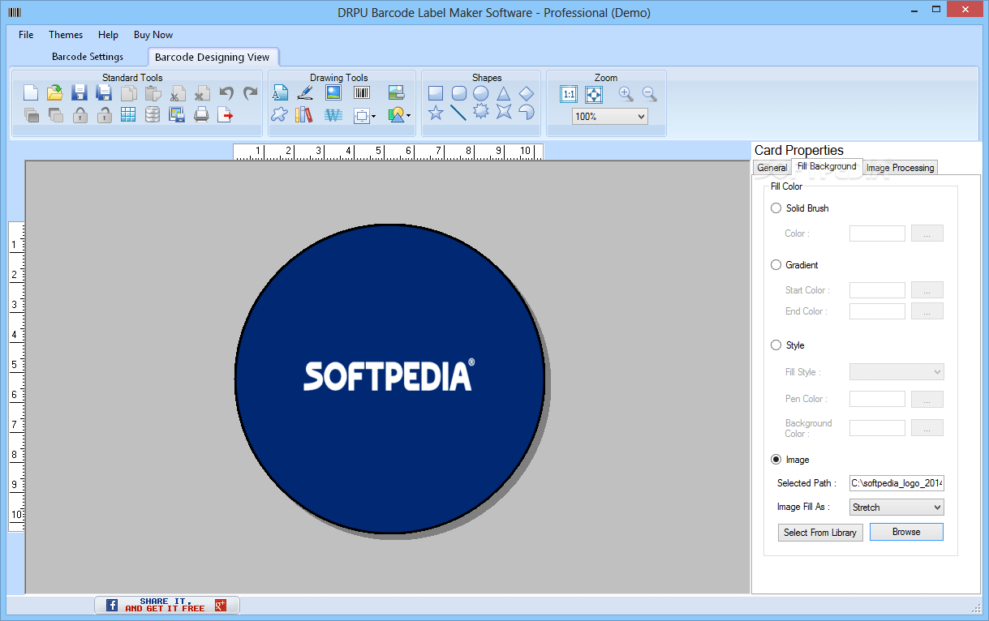Click the 1:1 zoom icon

click(569, 94)
